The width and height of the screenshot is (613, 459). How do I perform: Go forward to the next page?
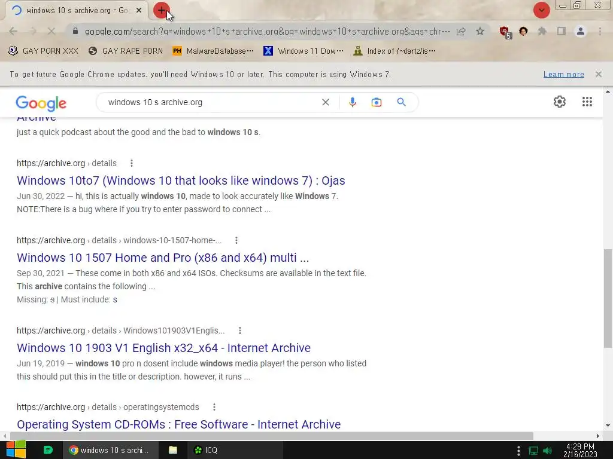click(32, 31)
